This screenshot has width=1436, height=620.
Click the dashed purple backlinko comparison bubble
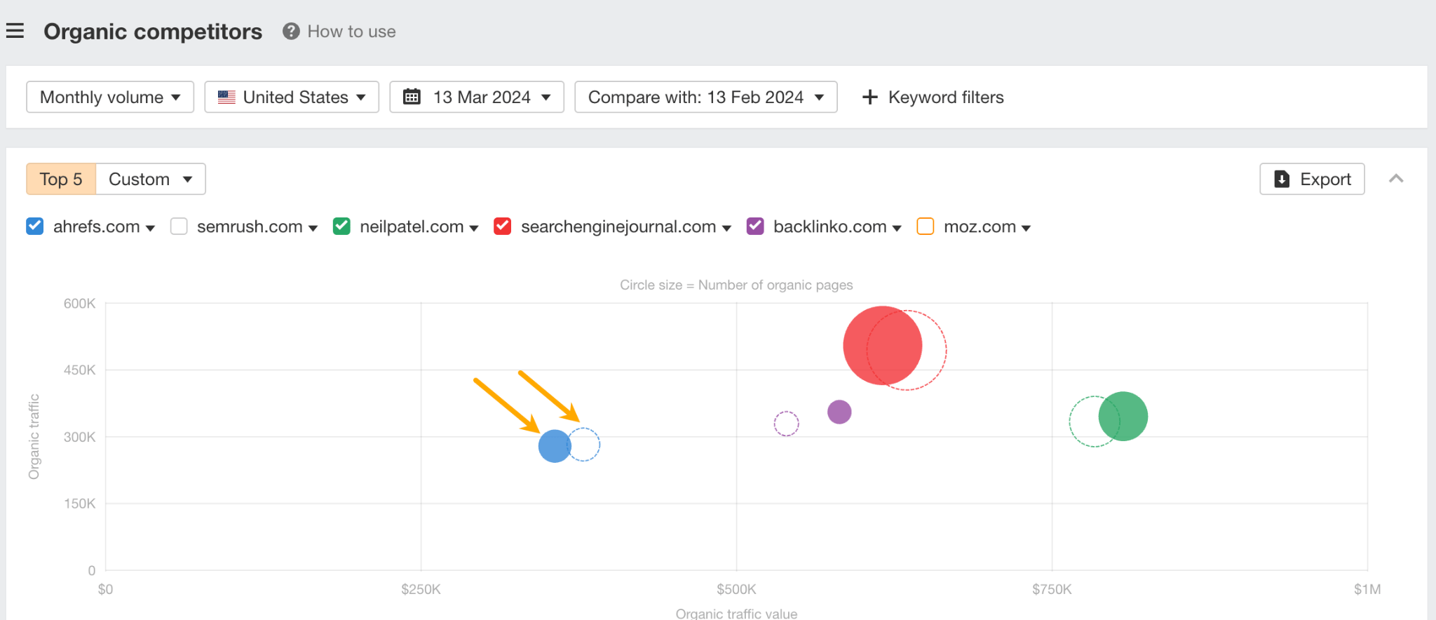(786, 424)
